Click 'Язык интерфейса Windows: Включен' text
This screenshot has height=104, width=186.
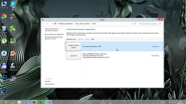tap(94, 54)
